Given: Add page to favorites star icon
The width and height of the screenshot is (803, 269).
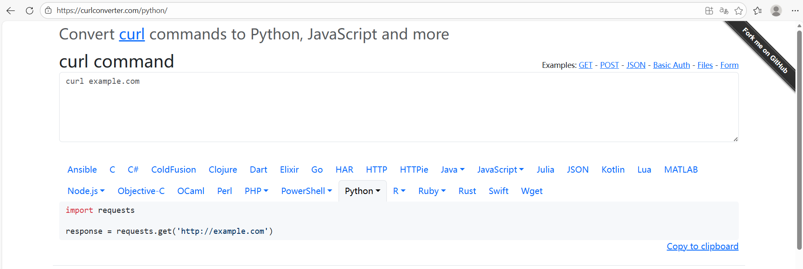Looking at the screenshot, I should [739, 10].
